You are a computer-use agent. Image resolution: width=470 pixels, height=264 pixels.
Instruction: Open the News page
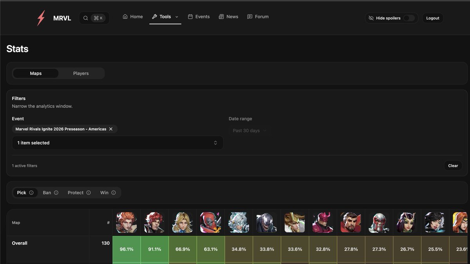click(228, 17)
